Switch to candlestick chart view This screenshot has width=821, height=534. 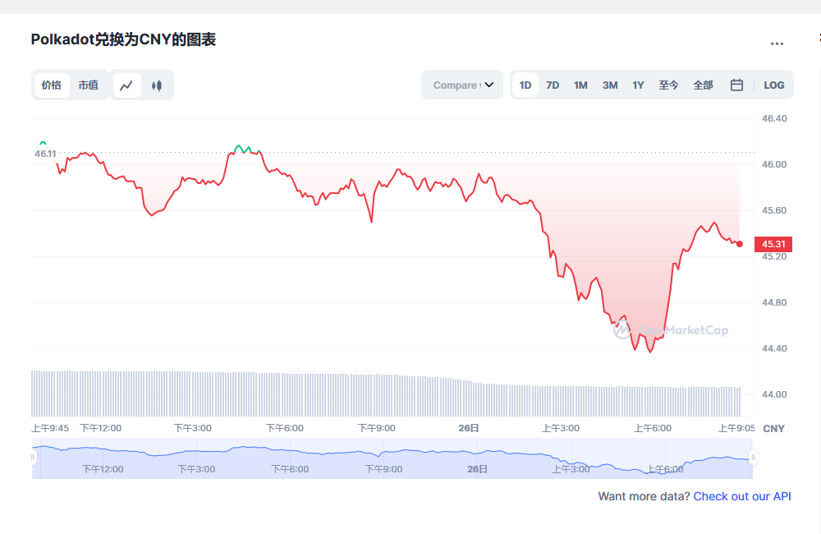157,85
